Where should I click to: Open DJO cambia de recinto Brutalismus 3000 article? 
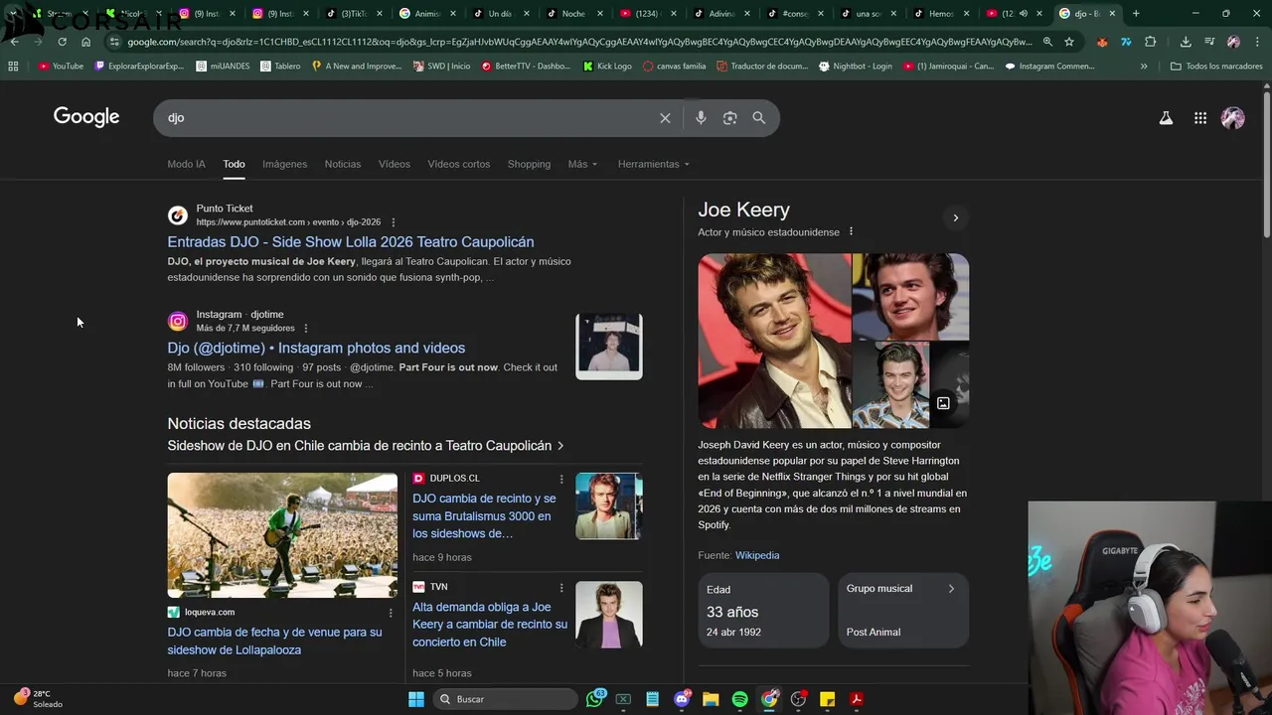[485, 516]
